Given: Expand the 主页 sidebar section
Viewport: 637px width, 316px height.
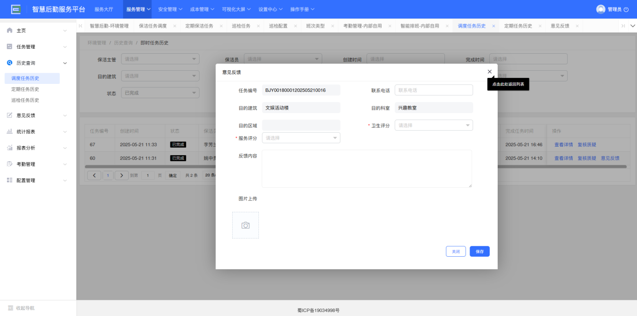Looking at the screenshot, I should click(65, 31).
